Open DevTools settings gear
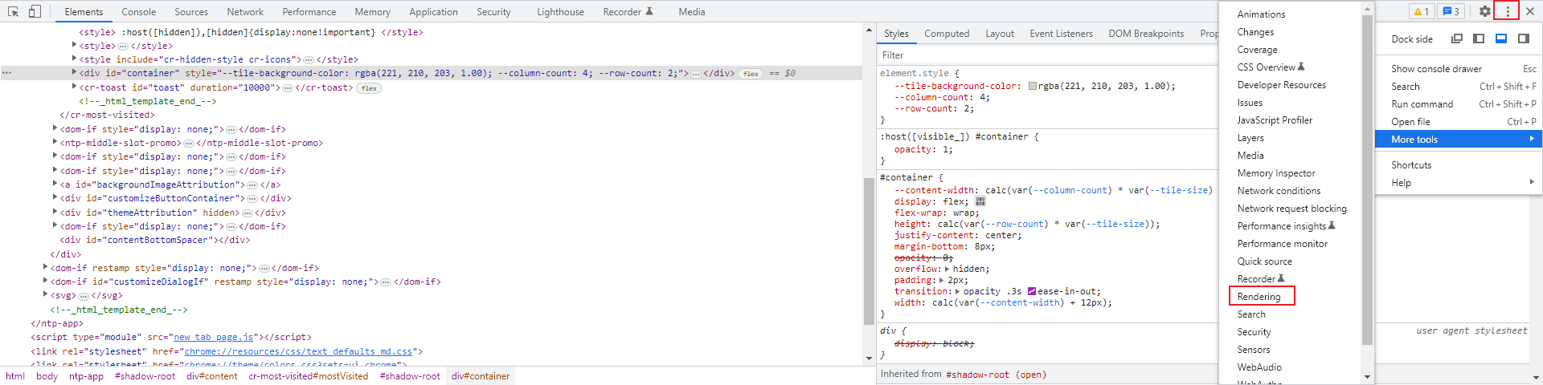 tap(1485, 11)
